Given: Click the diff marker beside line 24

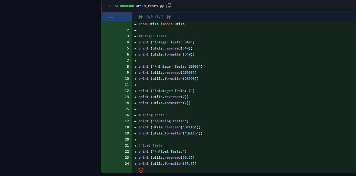Looking at the screenshot, I should click(x=135, y=164).
